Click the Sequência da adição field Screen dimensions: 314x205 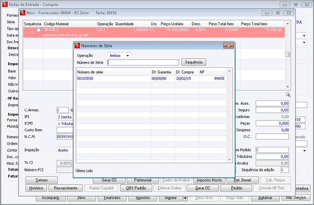coord(285,170)
